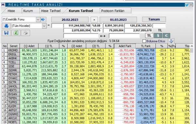
Task: Click the empty field right of the swap arrow
Action: [124, 36]
